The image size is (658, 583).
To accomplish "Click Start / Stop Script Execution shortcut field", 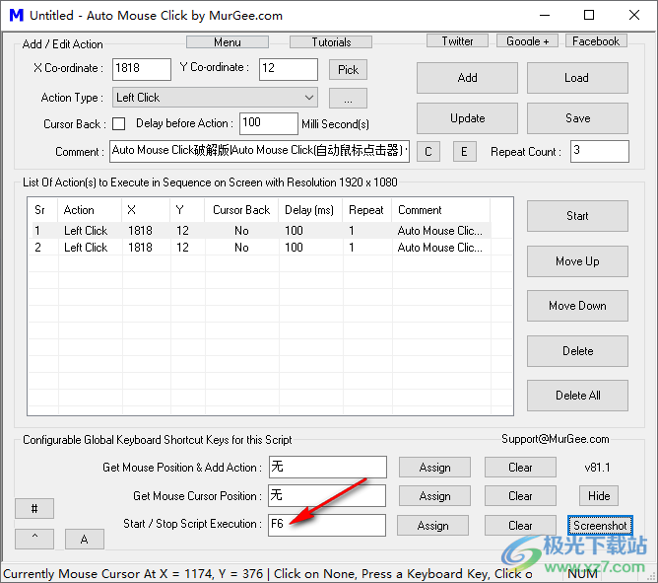I will tap(327, 525).
